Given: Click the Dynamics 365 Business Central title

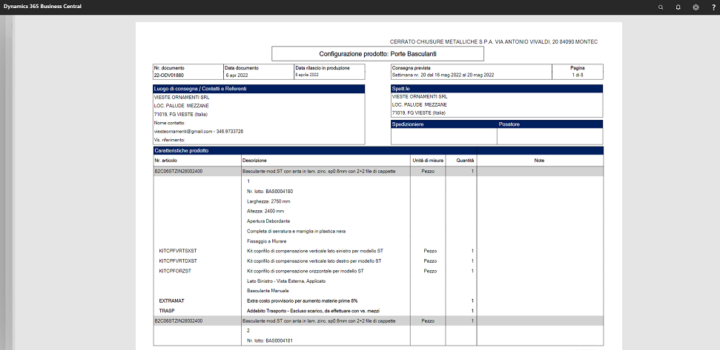Looking at the screenshot, I should coord(42,7).
